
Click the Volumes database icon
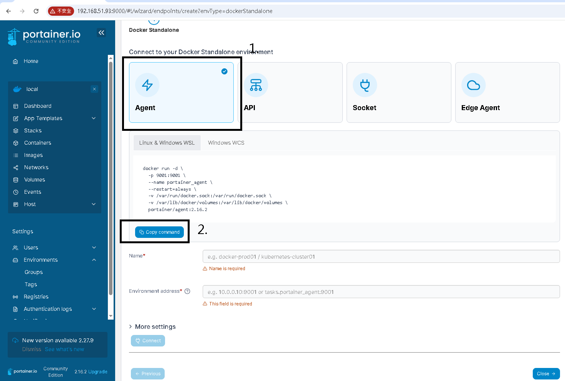point(16,180)
